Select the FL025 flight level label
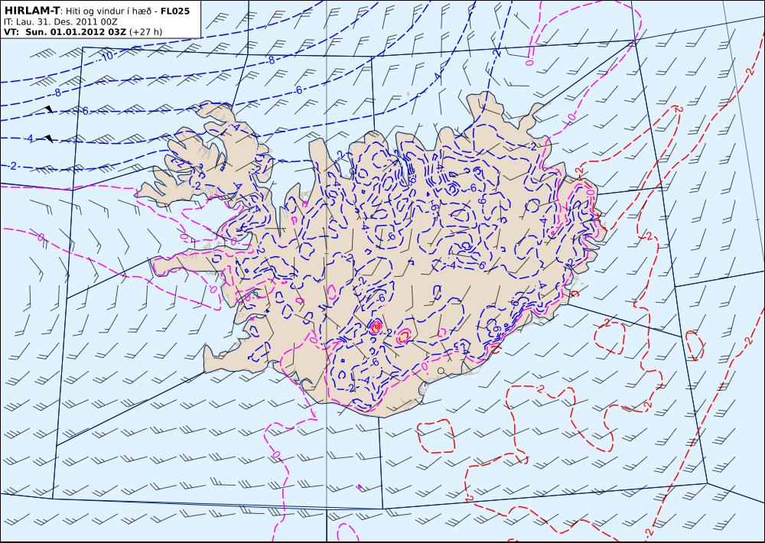Viewport: 765px width, 543px height. [175, 11]
